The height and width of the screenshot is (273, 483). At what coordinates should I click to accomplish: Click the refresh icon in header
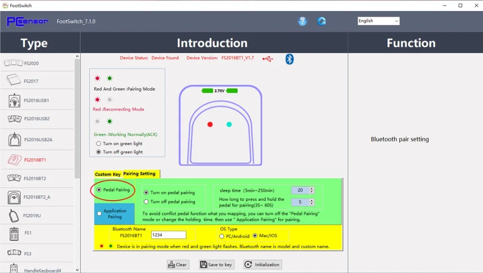tap(321, 21)
